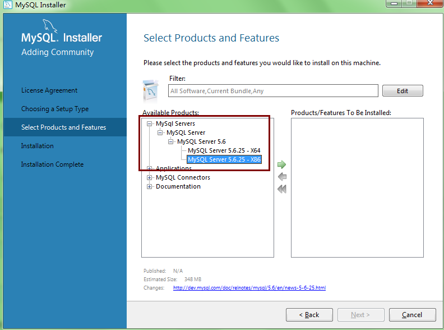Viewport: 444px width, 330px height.
Task: Collapse the MySql Servers tree node
Action: click(149, 123)
